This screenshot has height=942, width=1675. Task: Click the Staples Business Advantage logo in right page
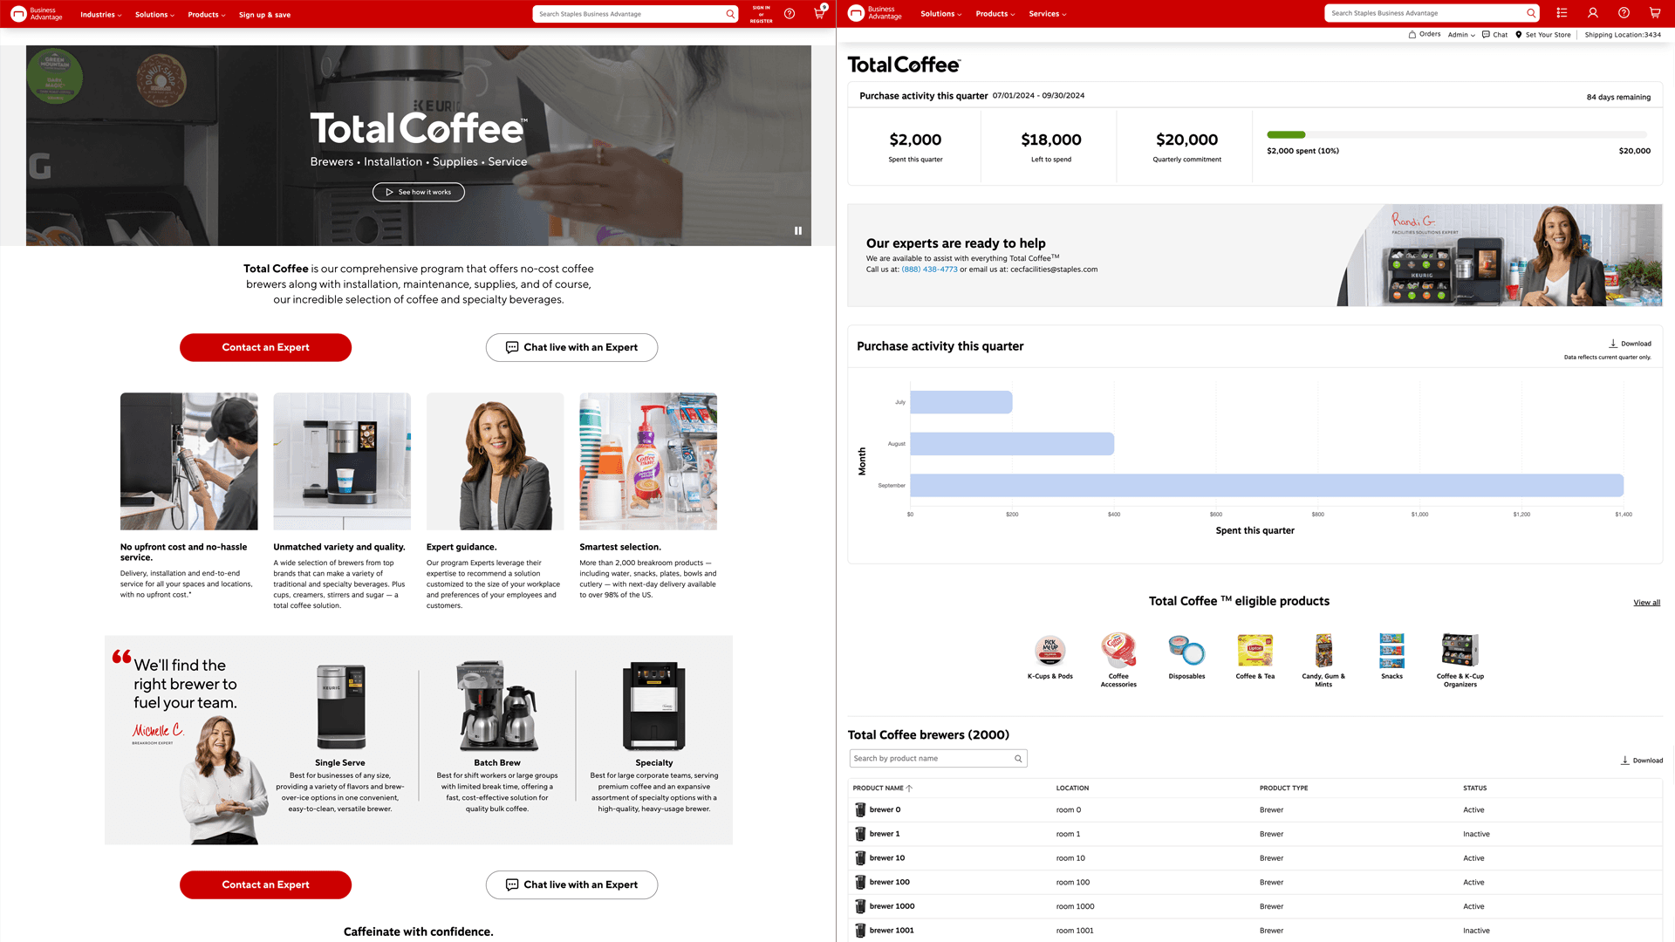875,13
